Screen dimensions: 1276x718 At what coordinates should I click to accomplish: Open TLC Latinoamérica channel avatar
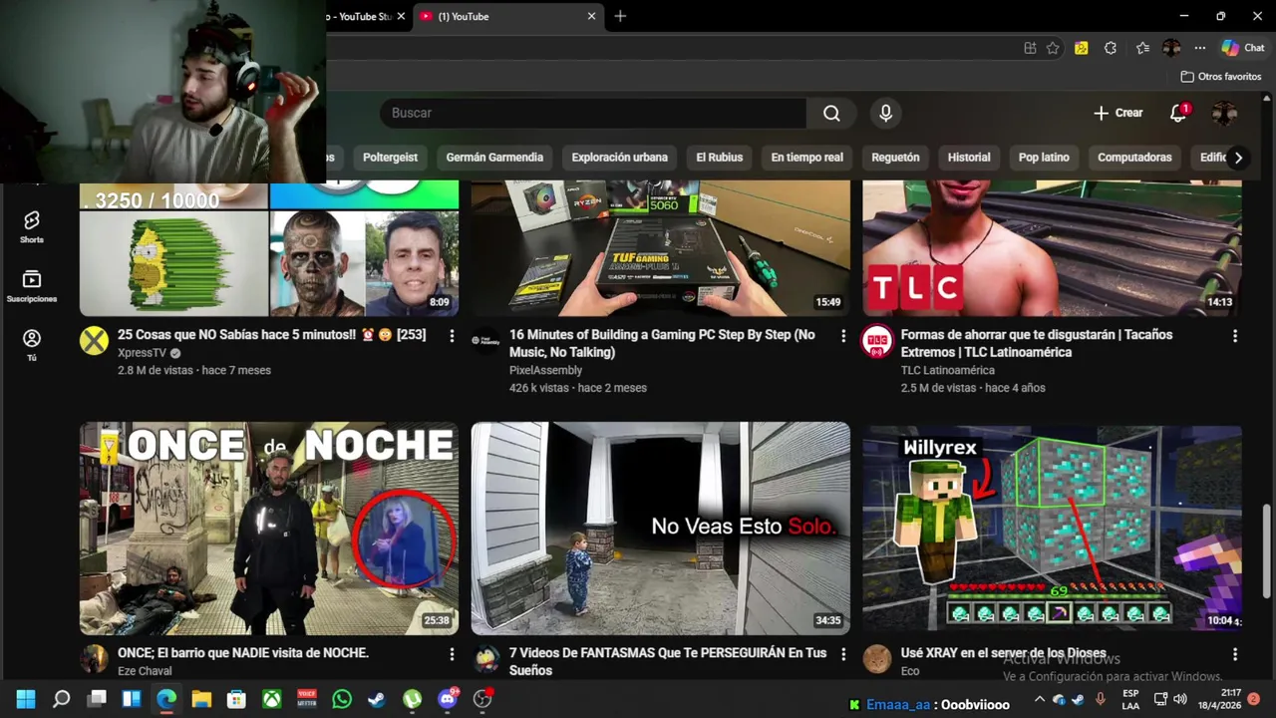click(877, 341)
